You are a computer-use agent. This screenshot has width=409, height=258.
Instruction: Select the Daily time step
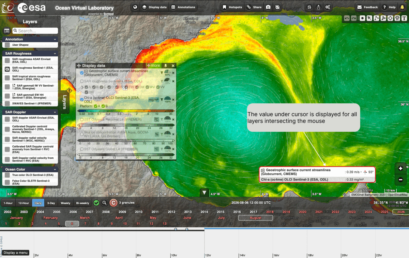click(x=38, y=203)
